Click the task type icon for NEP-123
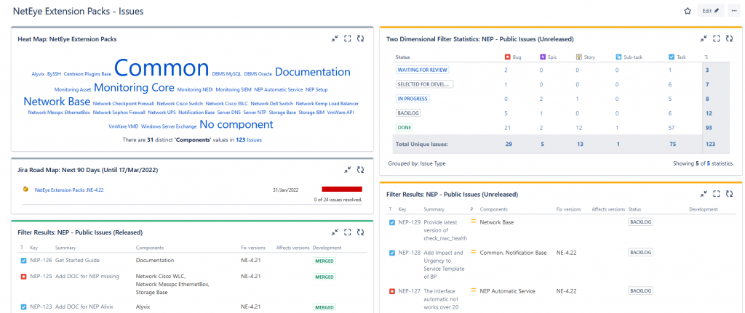745x313 pixels. (x=23, y=307)
